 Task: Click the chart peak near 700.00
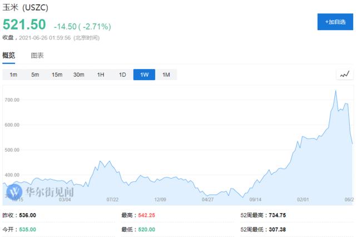[335, 91]
